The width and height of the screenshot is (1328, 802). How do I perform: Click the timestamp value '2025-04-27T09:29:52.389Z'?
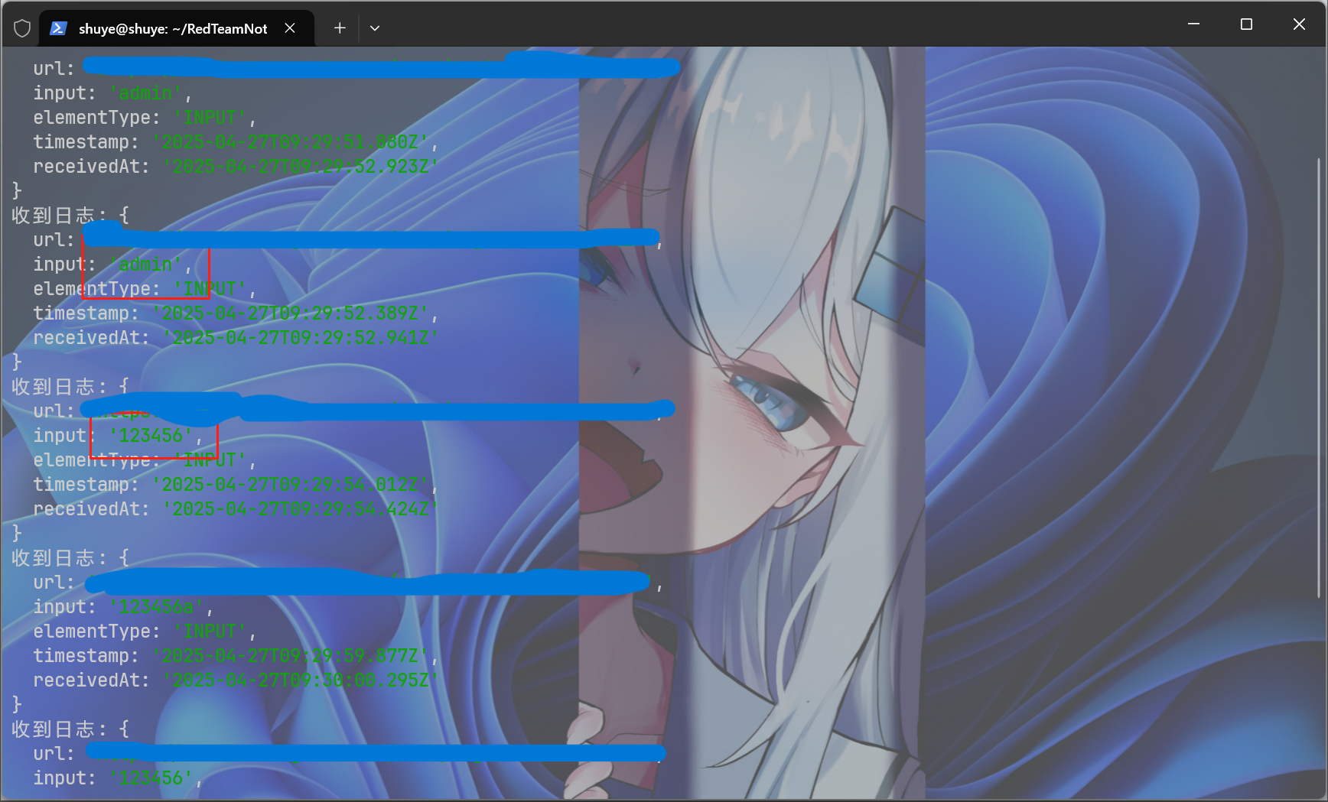[x=291, y=313]
